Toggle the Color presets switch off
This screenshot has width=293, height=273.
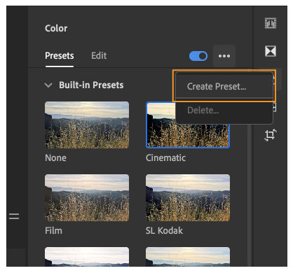(198, 56)
